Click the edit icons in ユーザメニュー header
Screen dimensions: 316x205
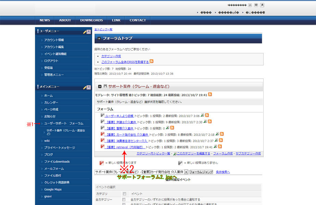tap(87, 32)
